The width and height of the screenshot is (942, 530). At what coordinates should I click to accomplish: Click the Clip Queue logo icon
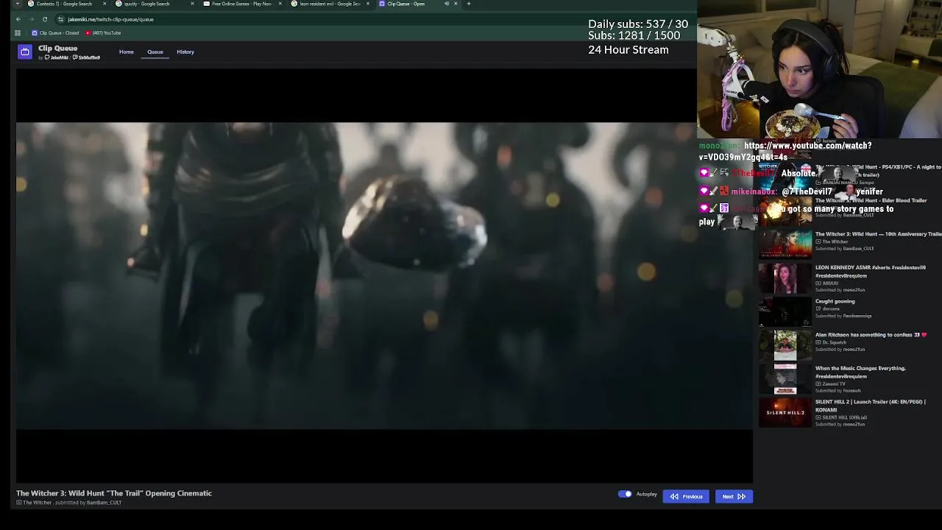(x=25, y=52)
